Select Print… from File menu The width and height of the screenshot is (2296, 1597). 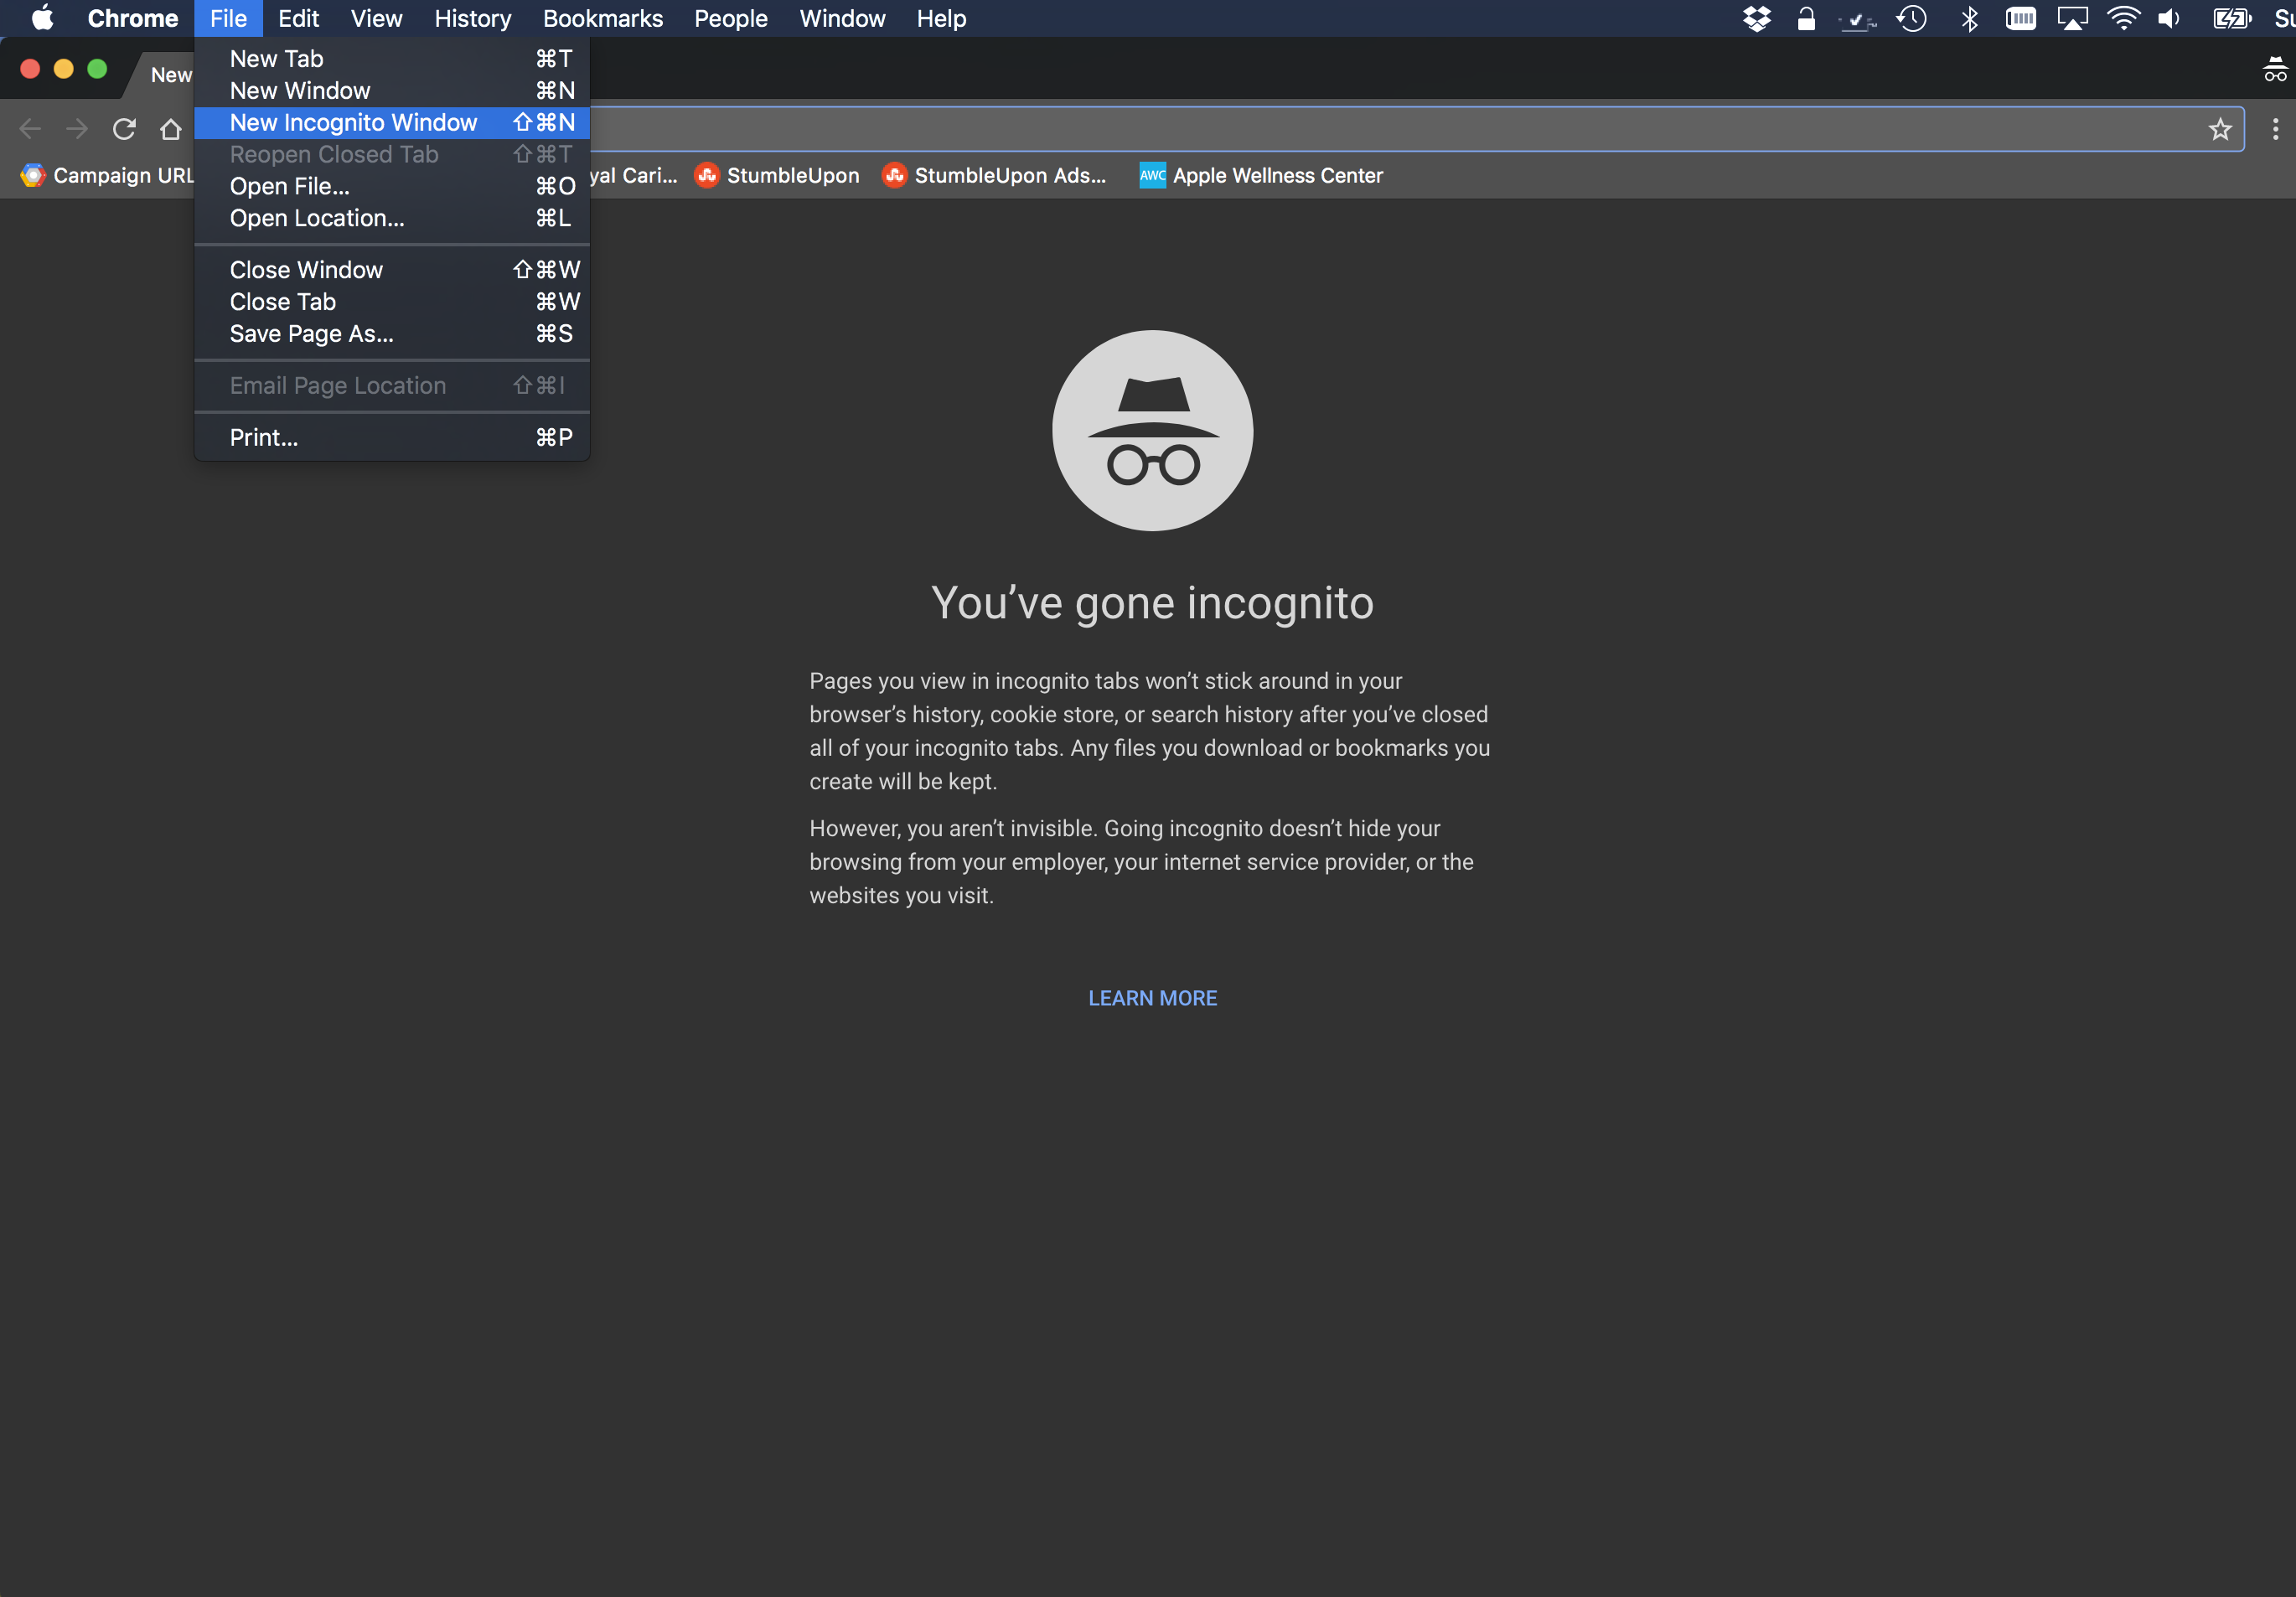(x=392, y=438)
